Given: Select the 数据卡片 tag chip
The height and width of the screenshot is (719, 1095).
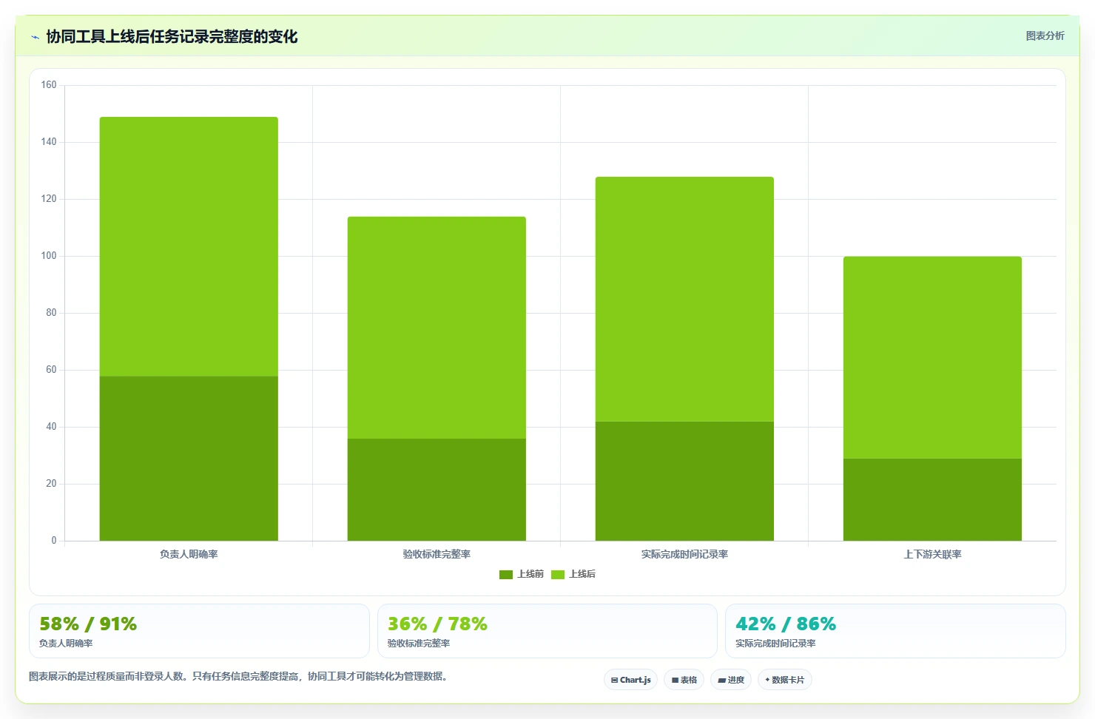Looking at the screenshot, I should pyautogui.click(x=784, y=680).
